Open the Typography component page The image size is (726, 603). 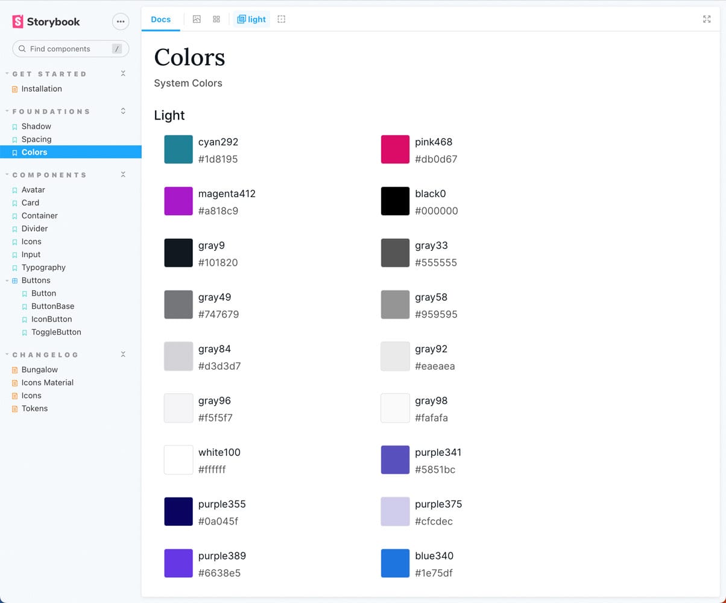pos(43,267)
